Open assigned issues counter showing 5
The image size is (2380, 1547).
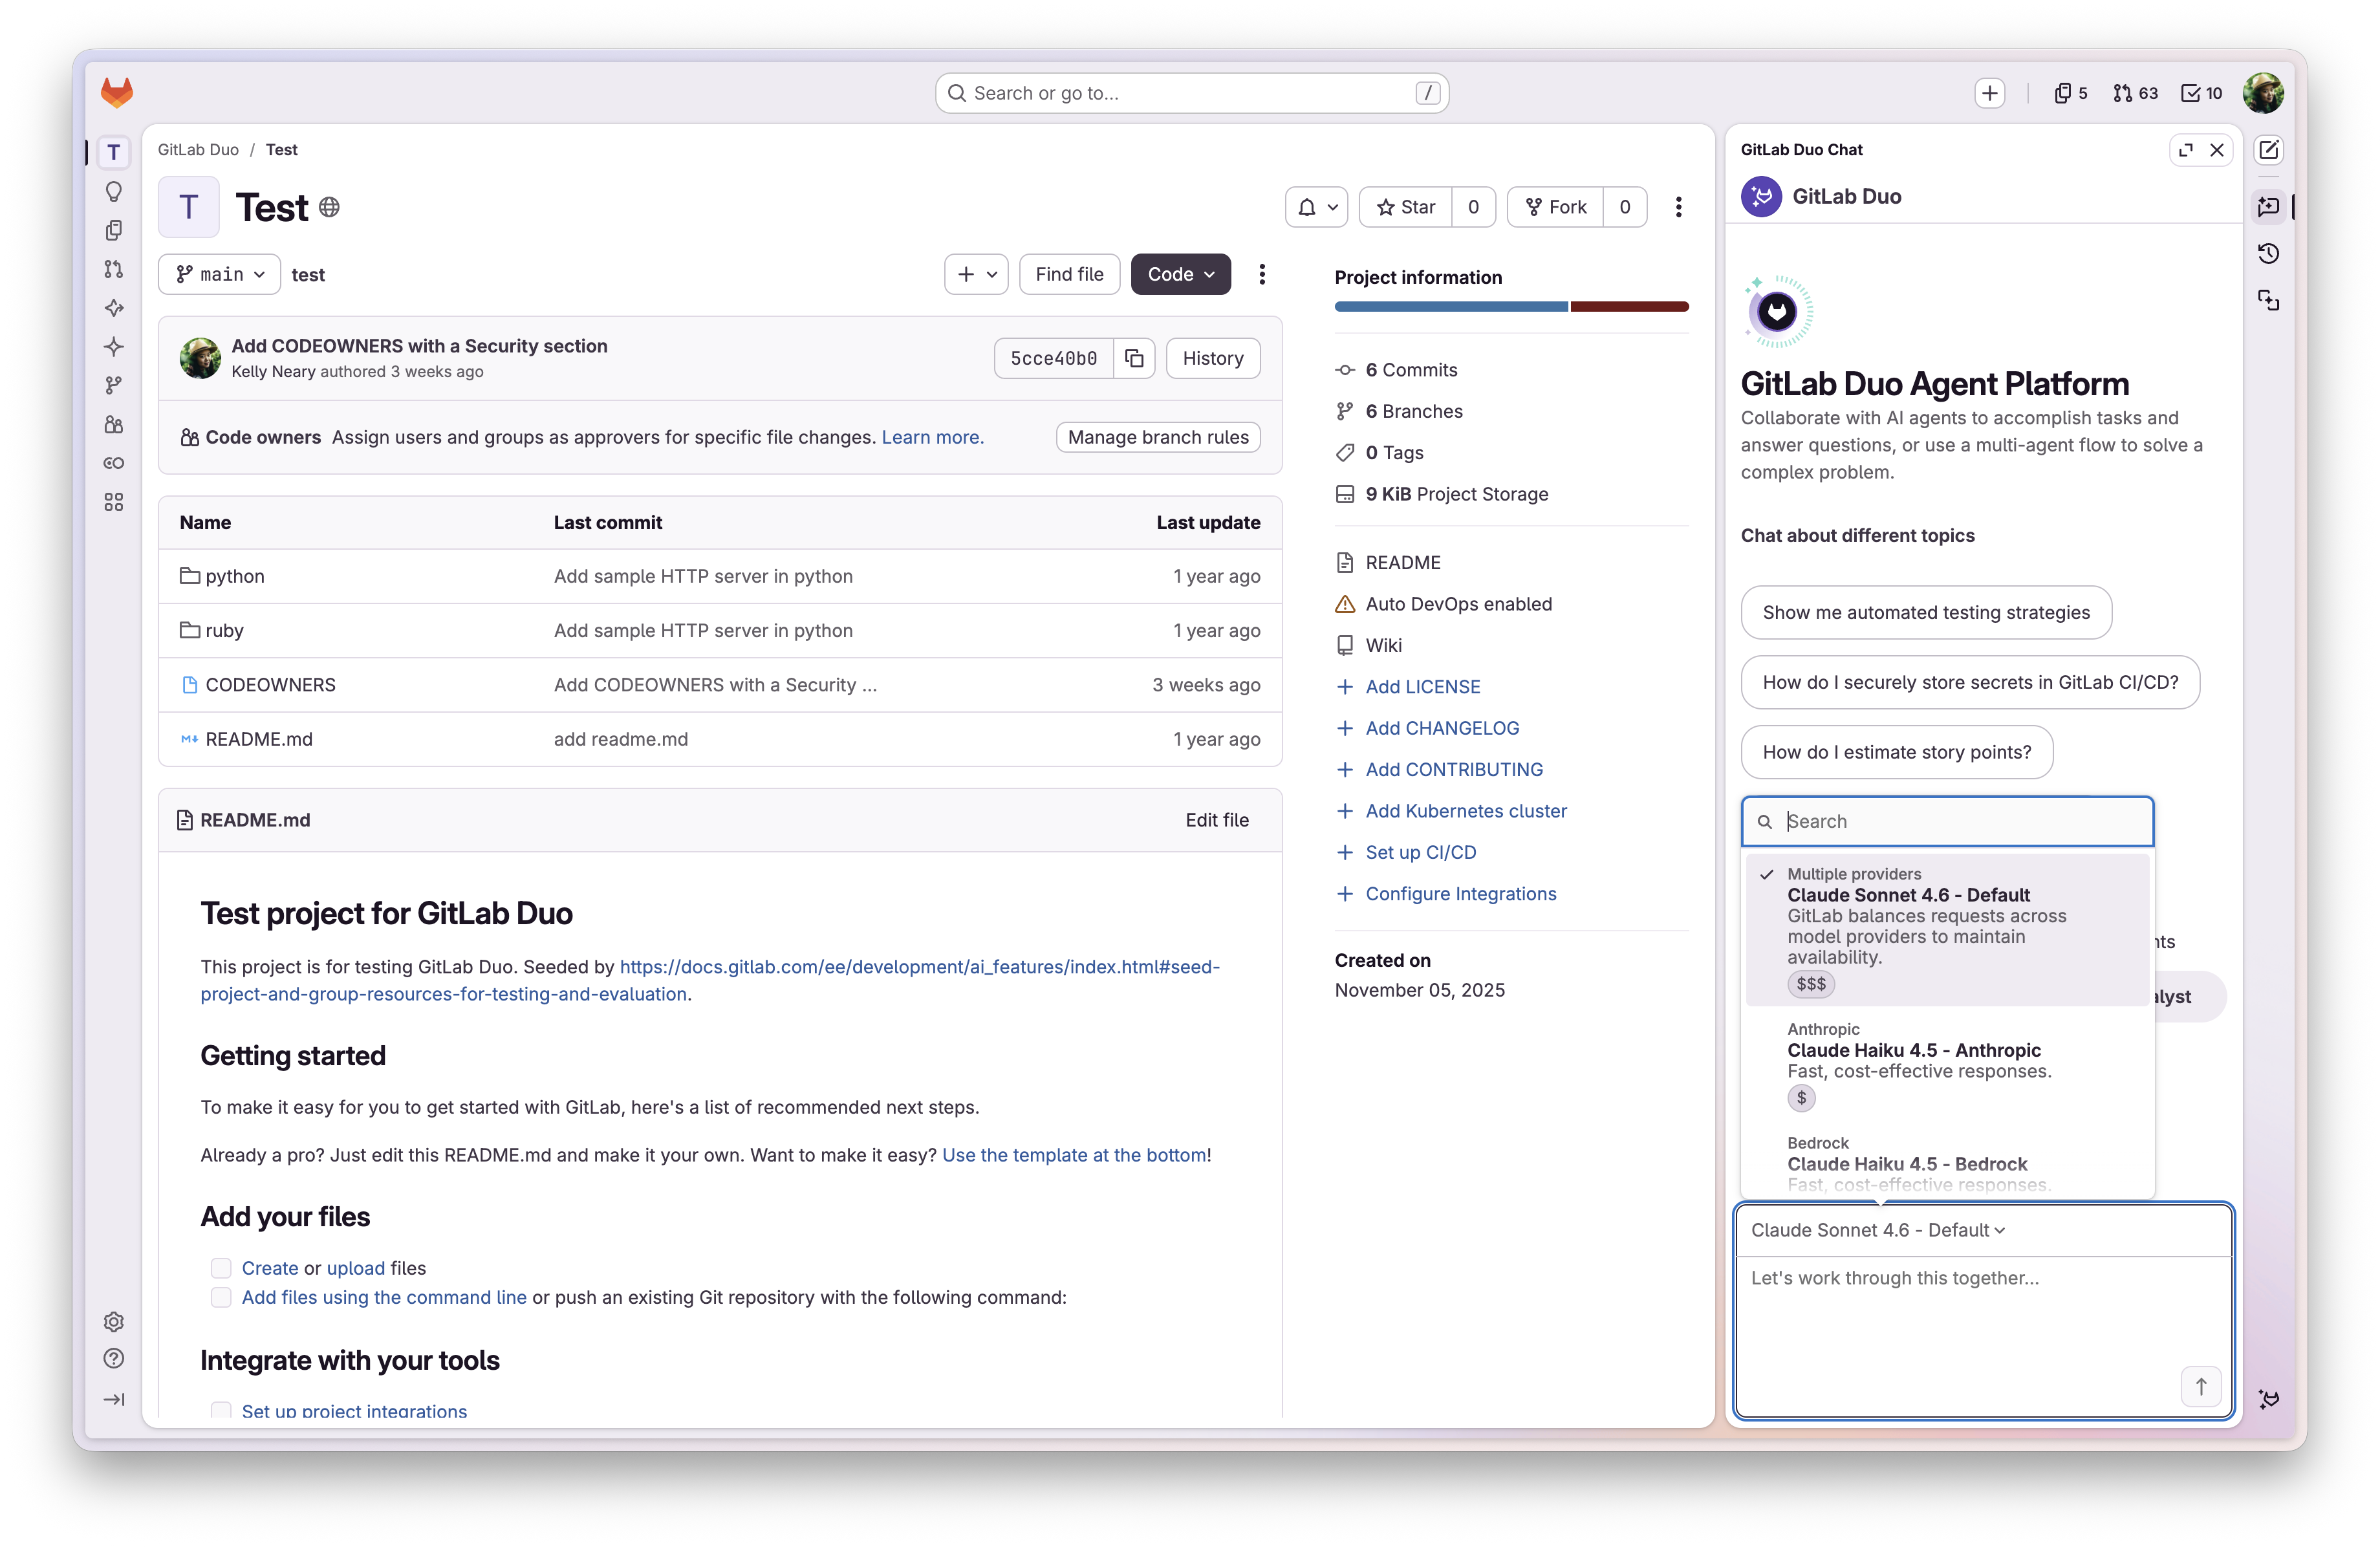(2071, 93)
